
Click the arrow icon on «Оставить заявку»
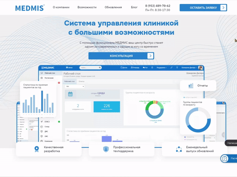pyautogui.click(x=224, y=7)
